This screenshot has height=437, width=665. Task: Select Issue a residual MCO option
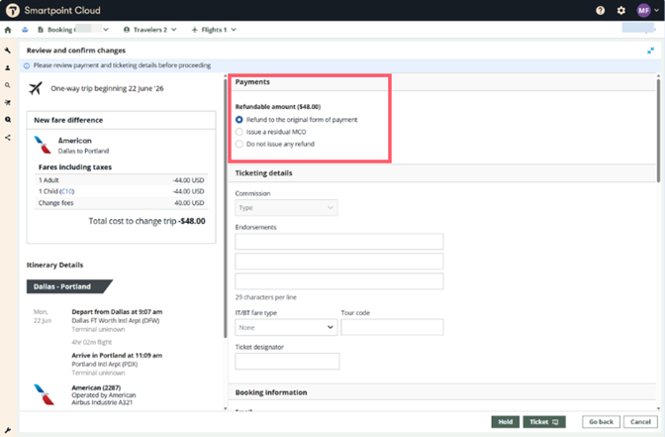click(239, 132)
